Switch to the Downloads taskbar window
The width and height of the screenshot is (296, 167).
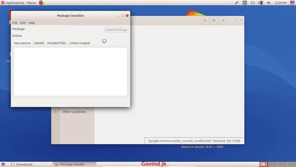22,164
